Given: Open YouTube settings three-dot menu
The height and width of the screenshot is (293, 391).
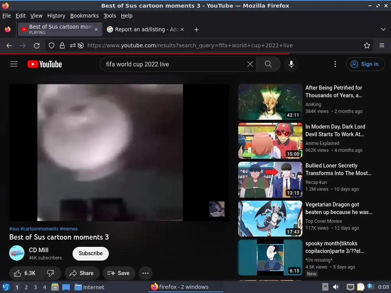Looking at the screenshot, I should point(335,64).
